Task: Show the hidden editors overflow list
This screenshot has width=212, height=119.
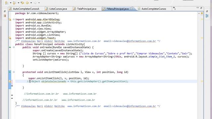Action: click(x=174, y=8)
